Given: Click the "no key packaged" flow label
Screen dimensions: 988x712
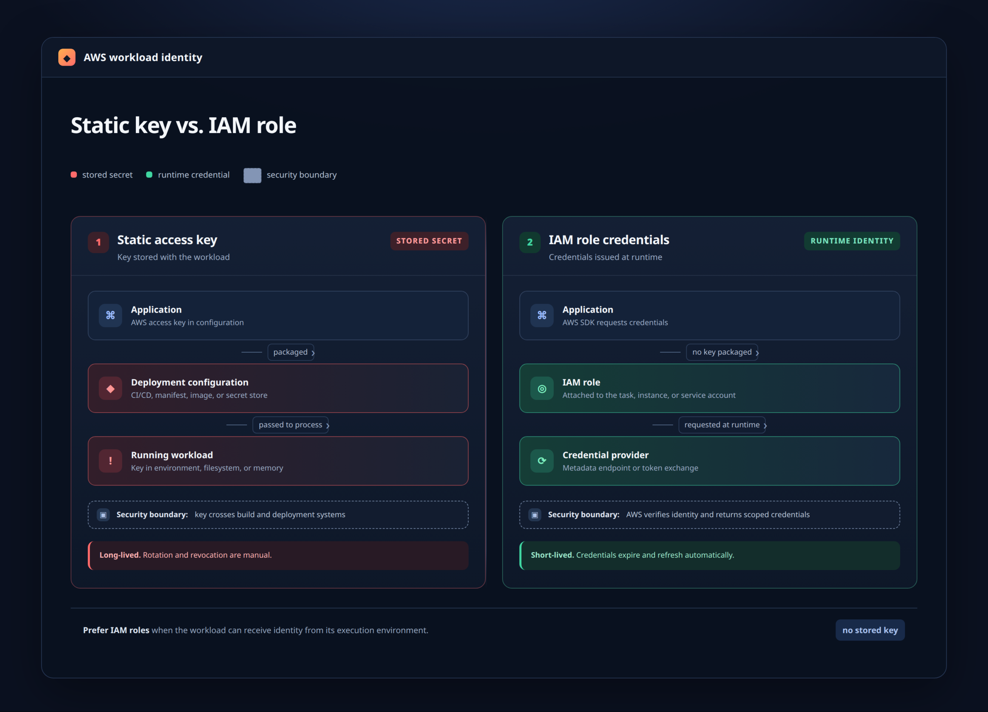Looking at the screenshot, I should [722, 352].
